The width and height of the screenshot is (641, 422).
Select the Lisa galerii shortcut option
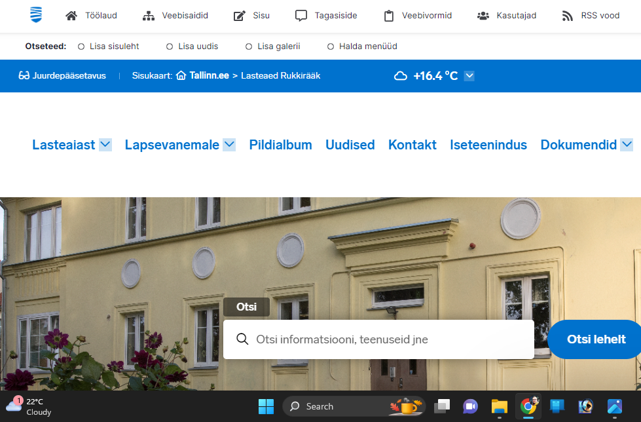point(249,47)
